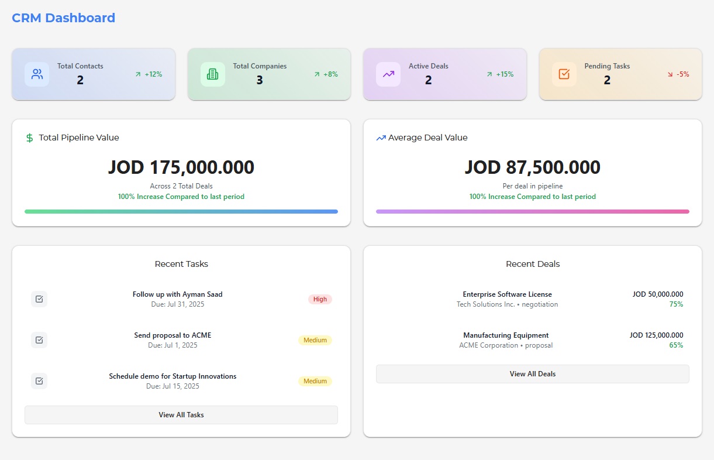This screenshot has width=714, height=460.
Task: Click the chart icon beside Average Deal Value
Action: 380,138
